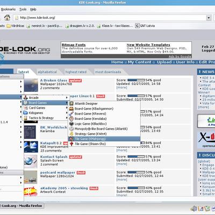Click the Bitmap Fonts ad link
This screenshot has height=215, width=215.
click(74, 45)
